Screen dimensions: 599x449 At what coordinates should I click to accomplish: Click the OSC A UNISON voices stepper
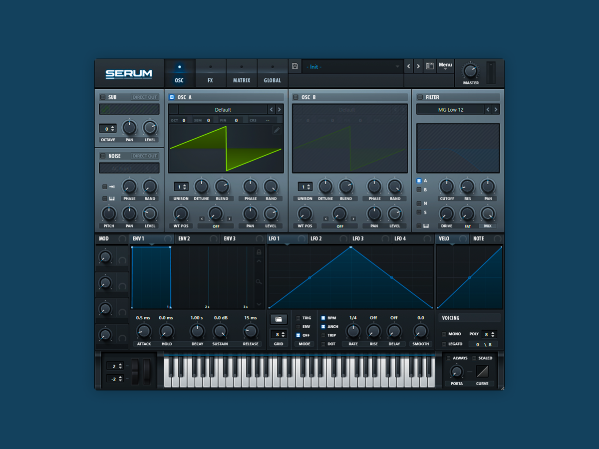tap(181, 187)
